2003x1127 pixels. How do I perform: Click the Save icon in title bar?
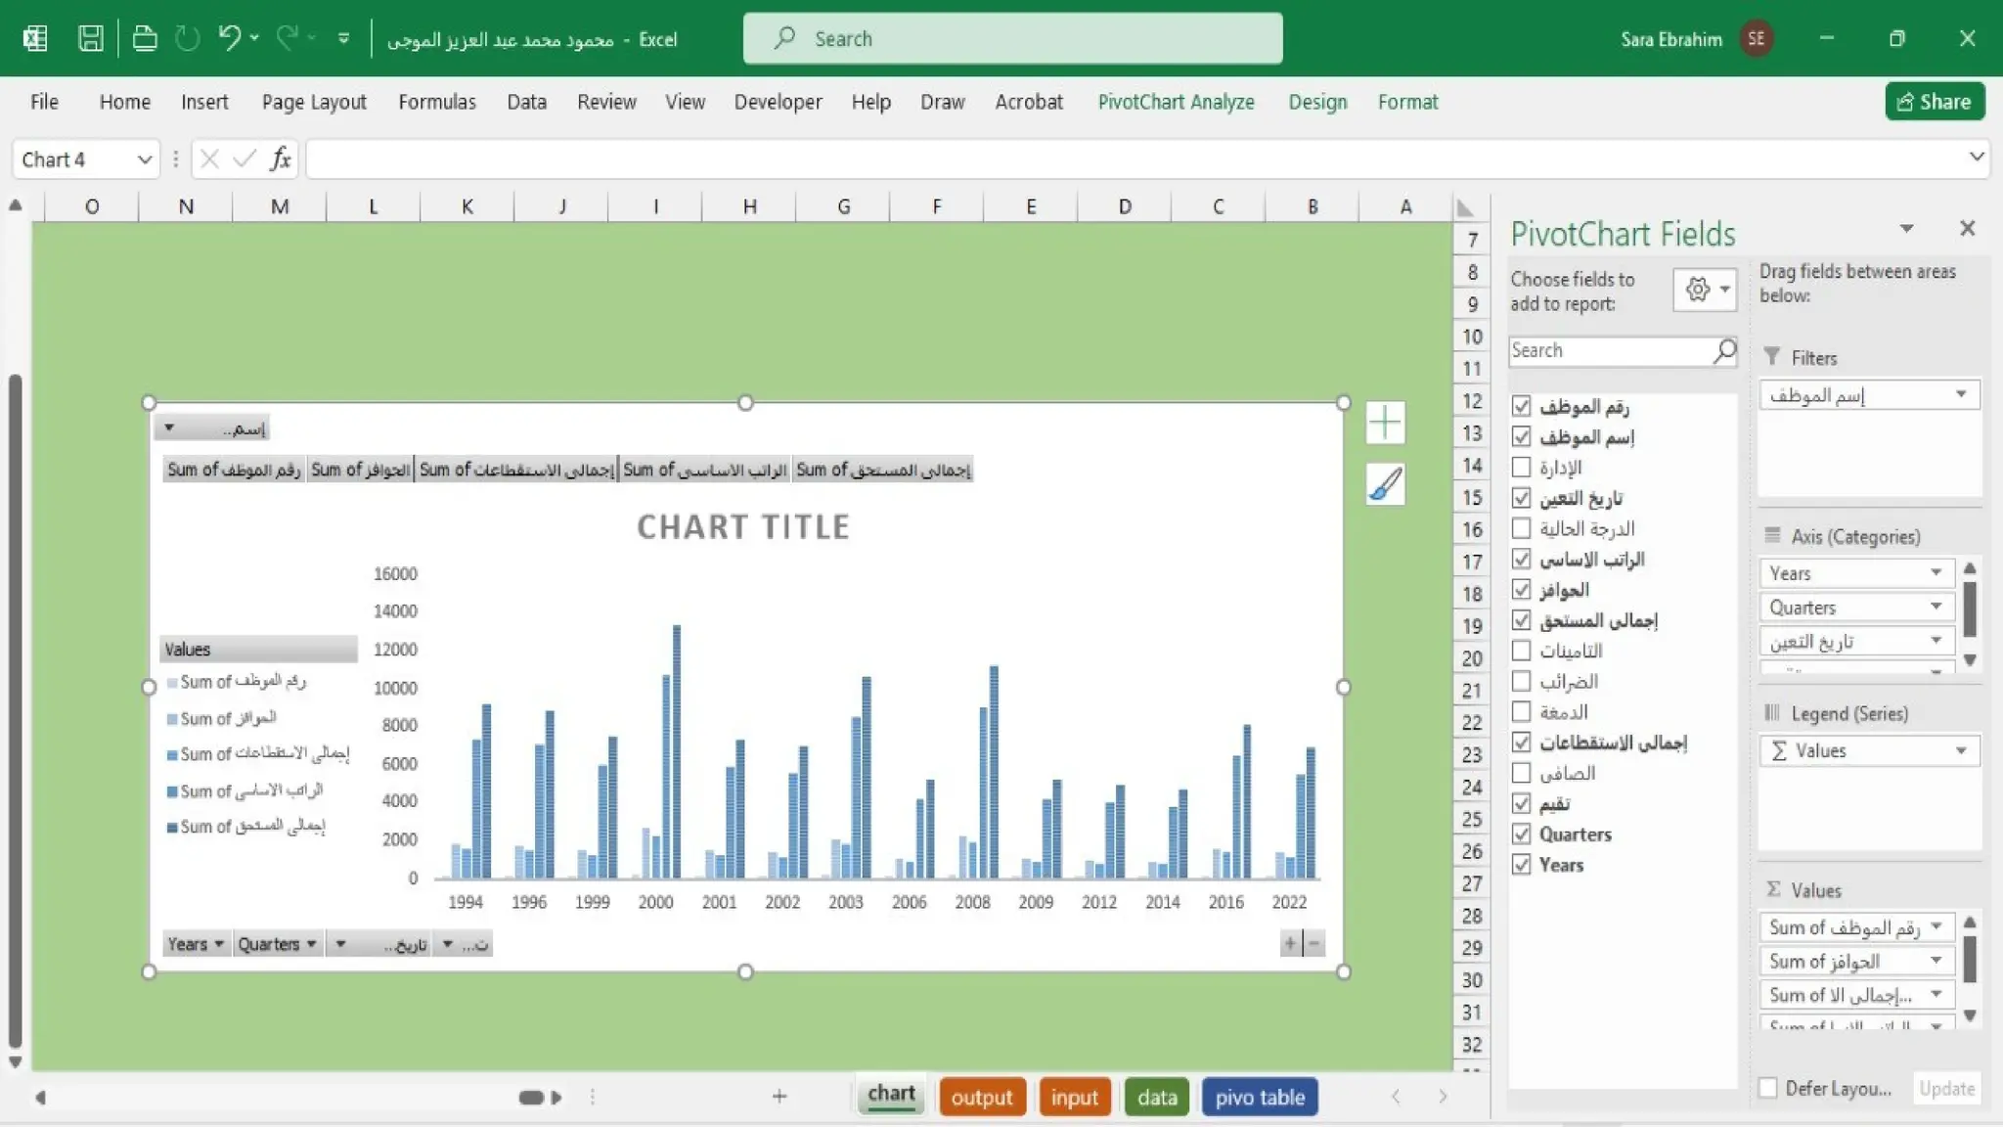(x=90, y=39)
